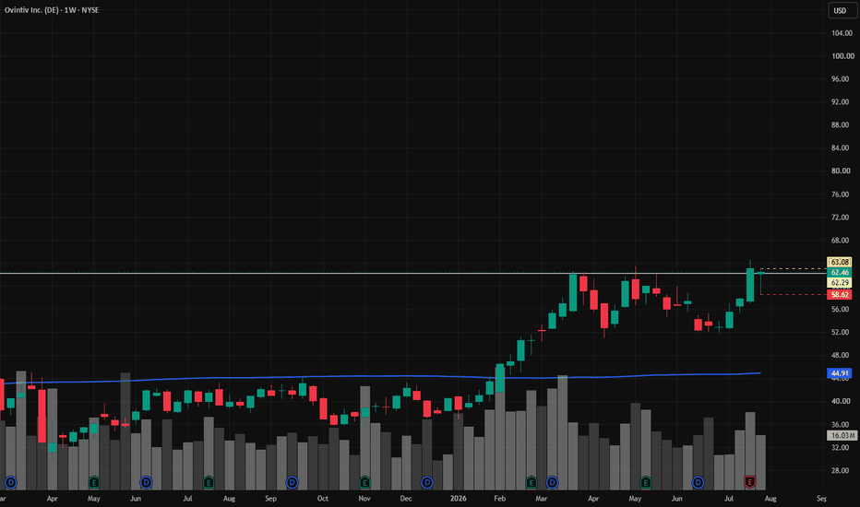Open the dividend marker between Sep and Oct 2025
The image size is (860, 507).
pyautogui.click(x=292, y=482)
